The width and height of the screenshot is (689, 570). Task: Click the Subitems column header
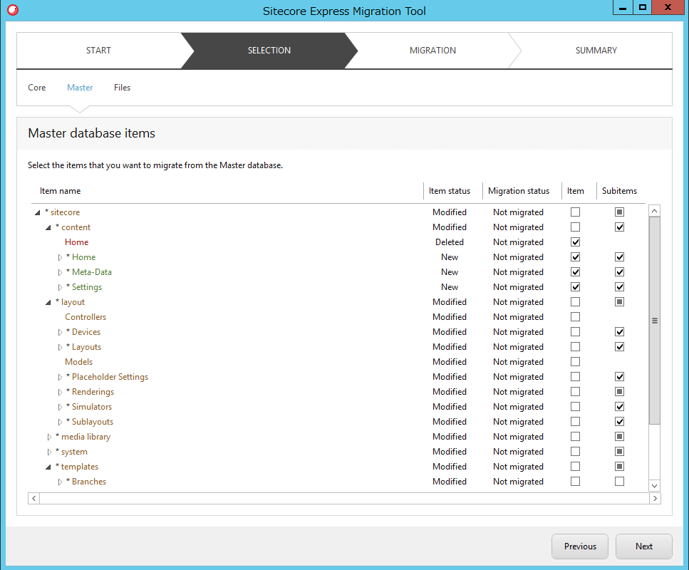[619, 191]
